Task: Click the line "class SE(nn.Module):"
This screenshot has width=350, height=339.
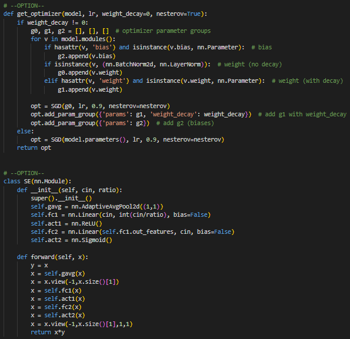Action: click(x=37, y=181)
